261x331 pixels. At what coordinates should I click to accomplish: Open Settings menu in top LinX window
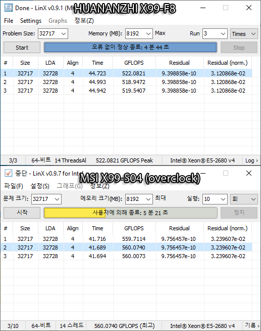point(31,21)
